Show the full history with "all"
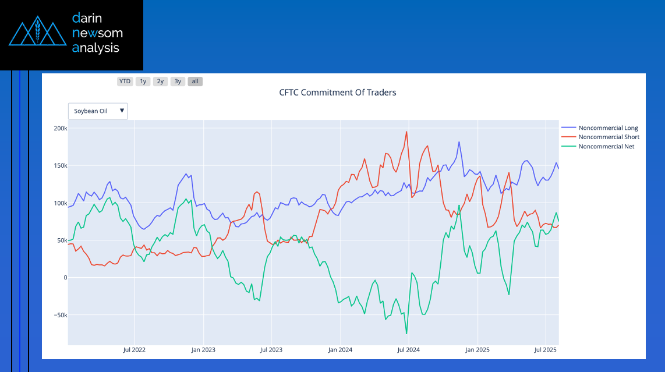Viewport: 665px width, 372px height. point(195,82)
